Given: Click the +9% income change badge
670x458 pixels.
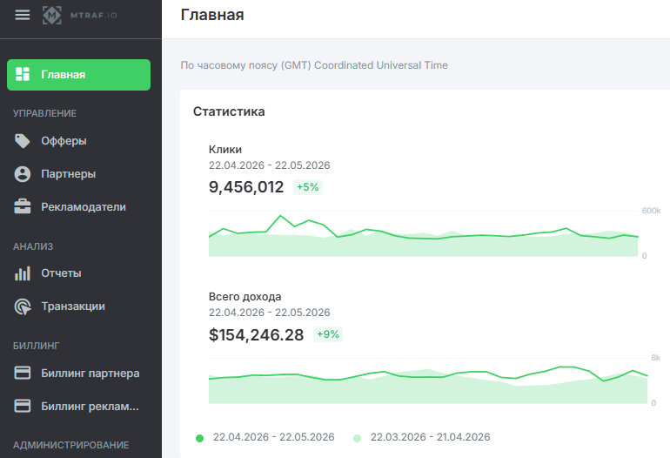Looking at the screenshot, I should click(x=328, y=334).
